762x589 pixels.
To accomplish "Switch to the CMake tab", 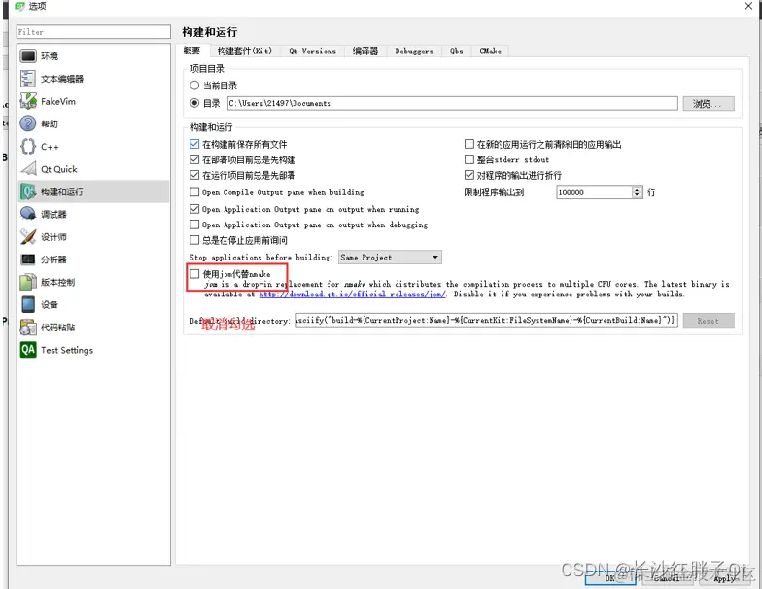I will click(490, 51).
